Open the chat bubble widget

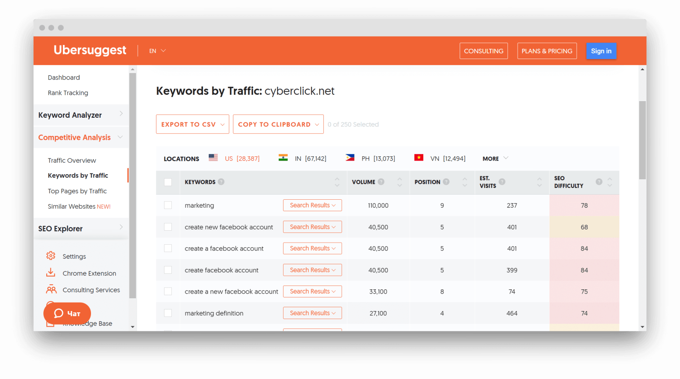[67, 314]
